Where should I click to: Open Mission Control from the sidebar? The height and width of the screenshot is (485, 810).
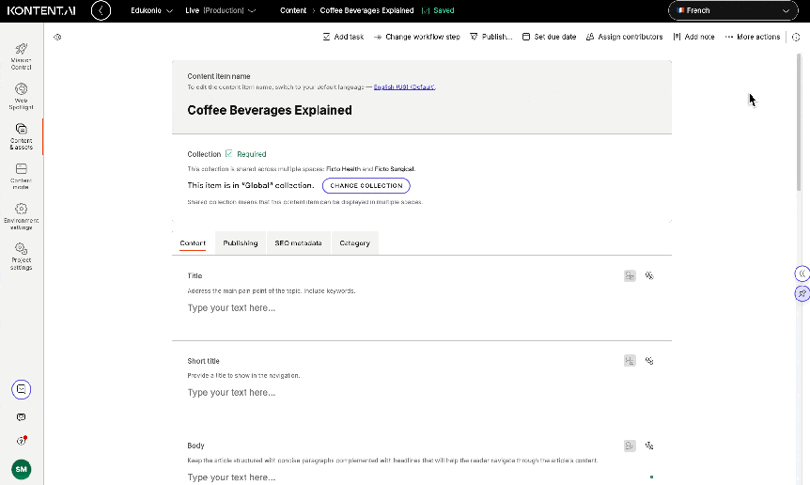coord(21,55)
